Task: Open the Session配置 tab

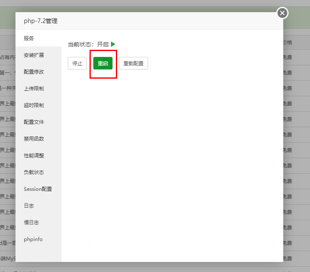Action: pos(38,189)
